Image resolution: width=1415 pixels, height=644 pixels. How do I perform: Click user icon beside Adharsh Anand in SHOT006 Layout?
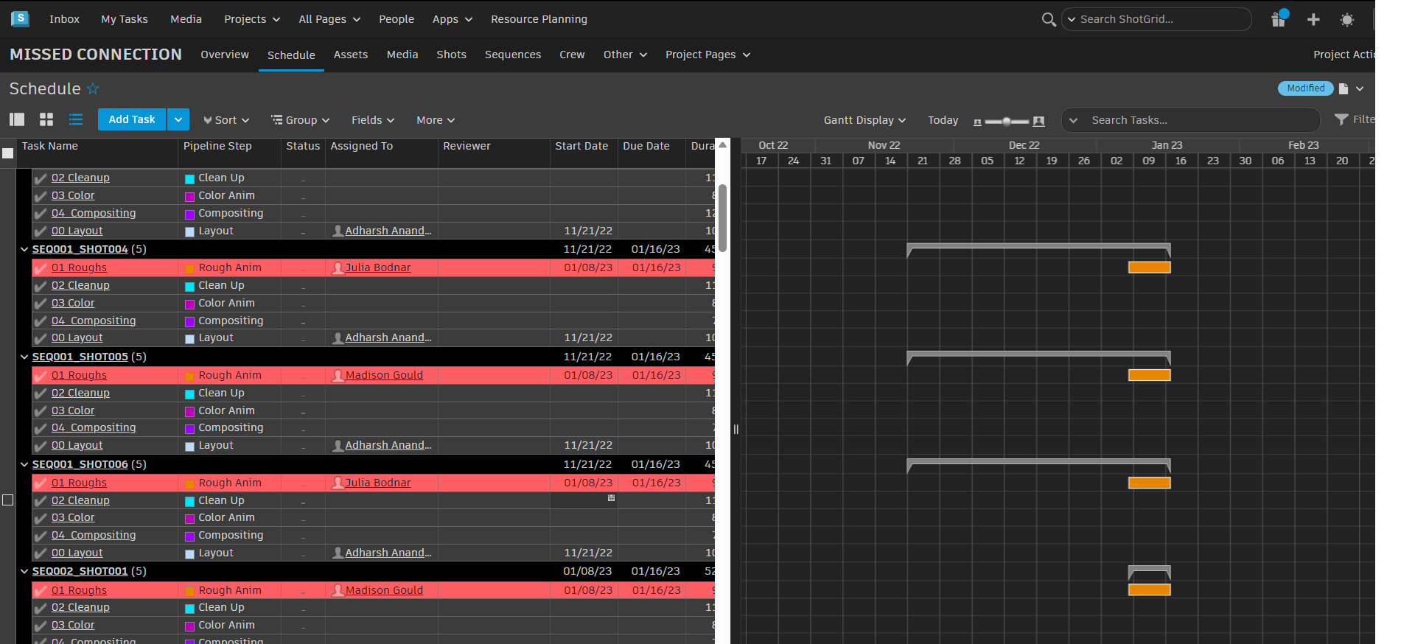pyautogui.click(x=338, y=553)
